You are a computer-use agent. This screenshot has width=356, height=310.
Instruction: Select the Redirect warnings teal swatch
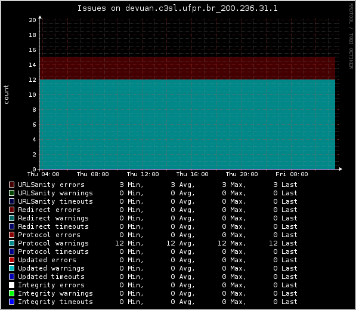(11, 218)
